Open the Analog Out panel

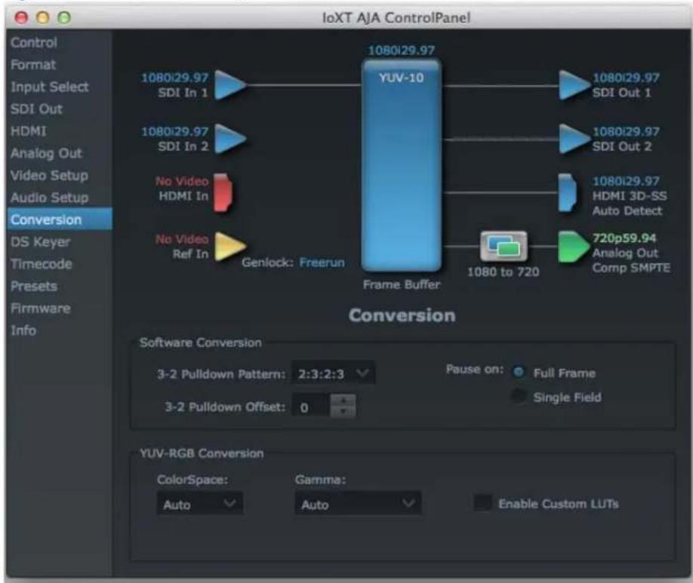[x=46, y=153]
